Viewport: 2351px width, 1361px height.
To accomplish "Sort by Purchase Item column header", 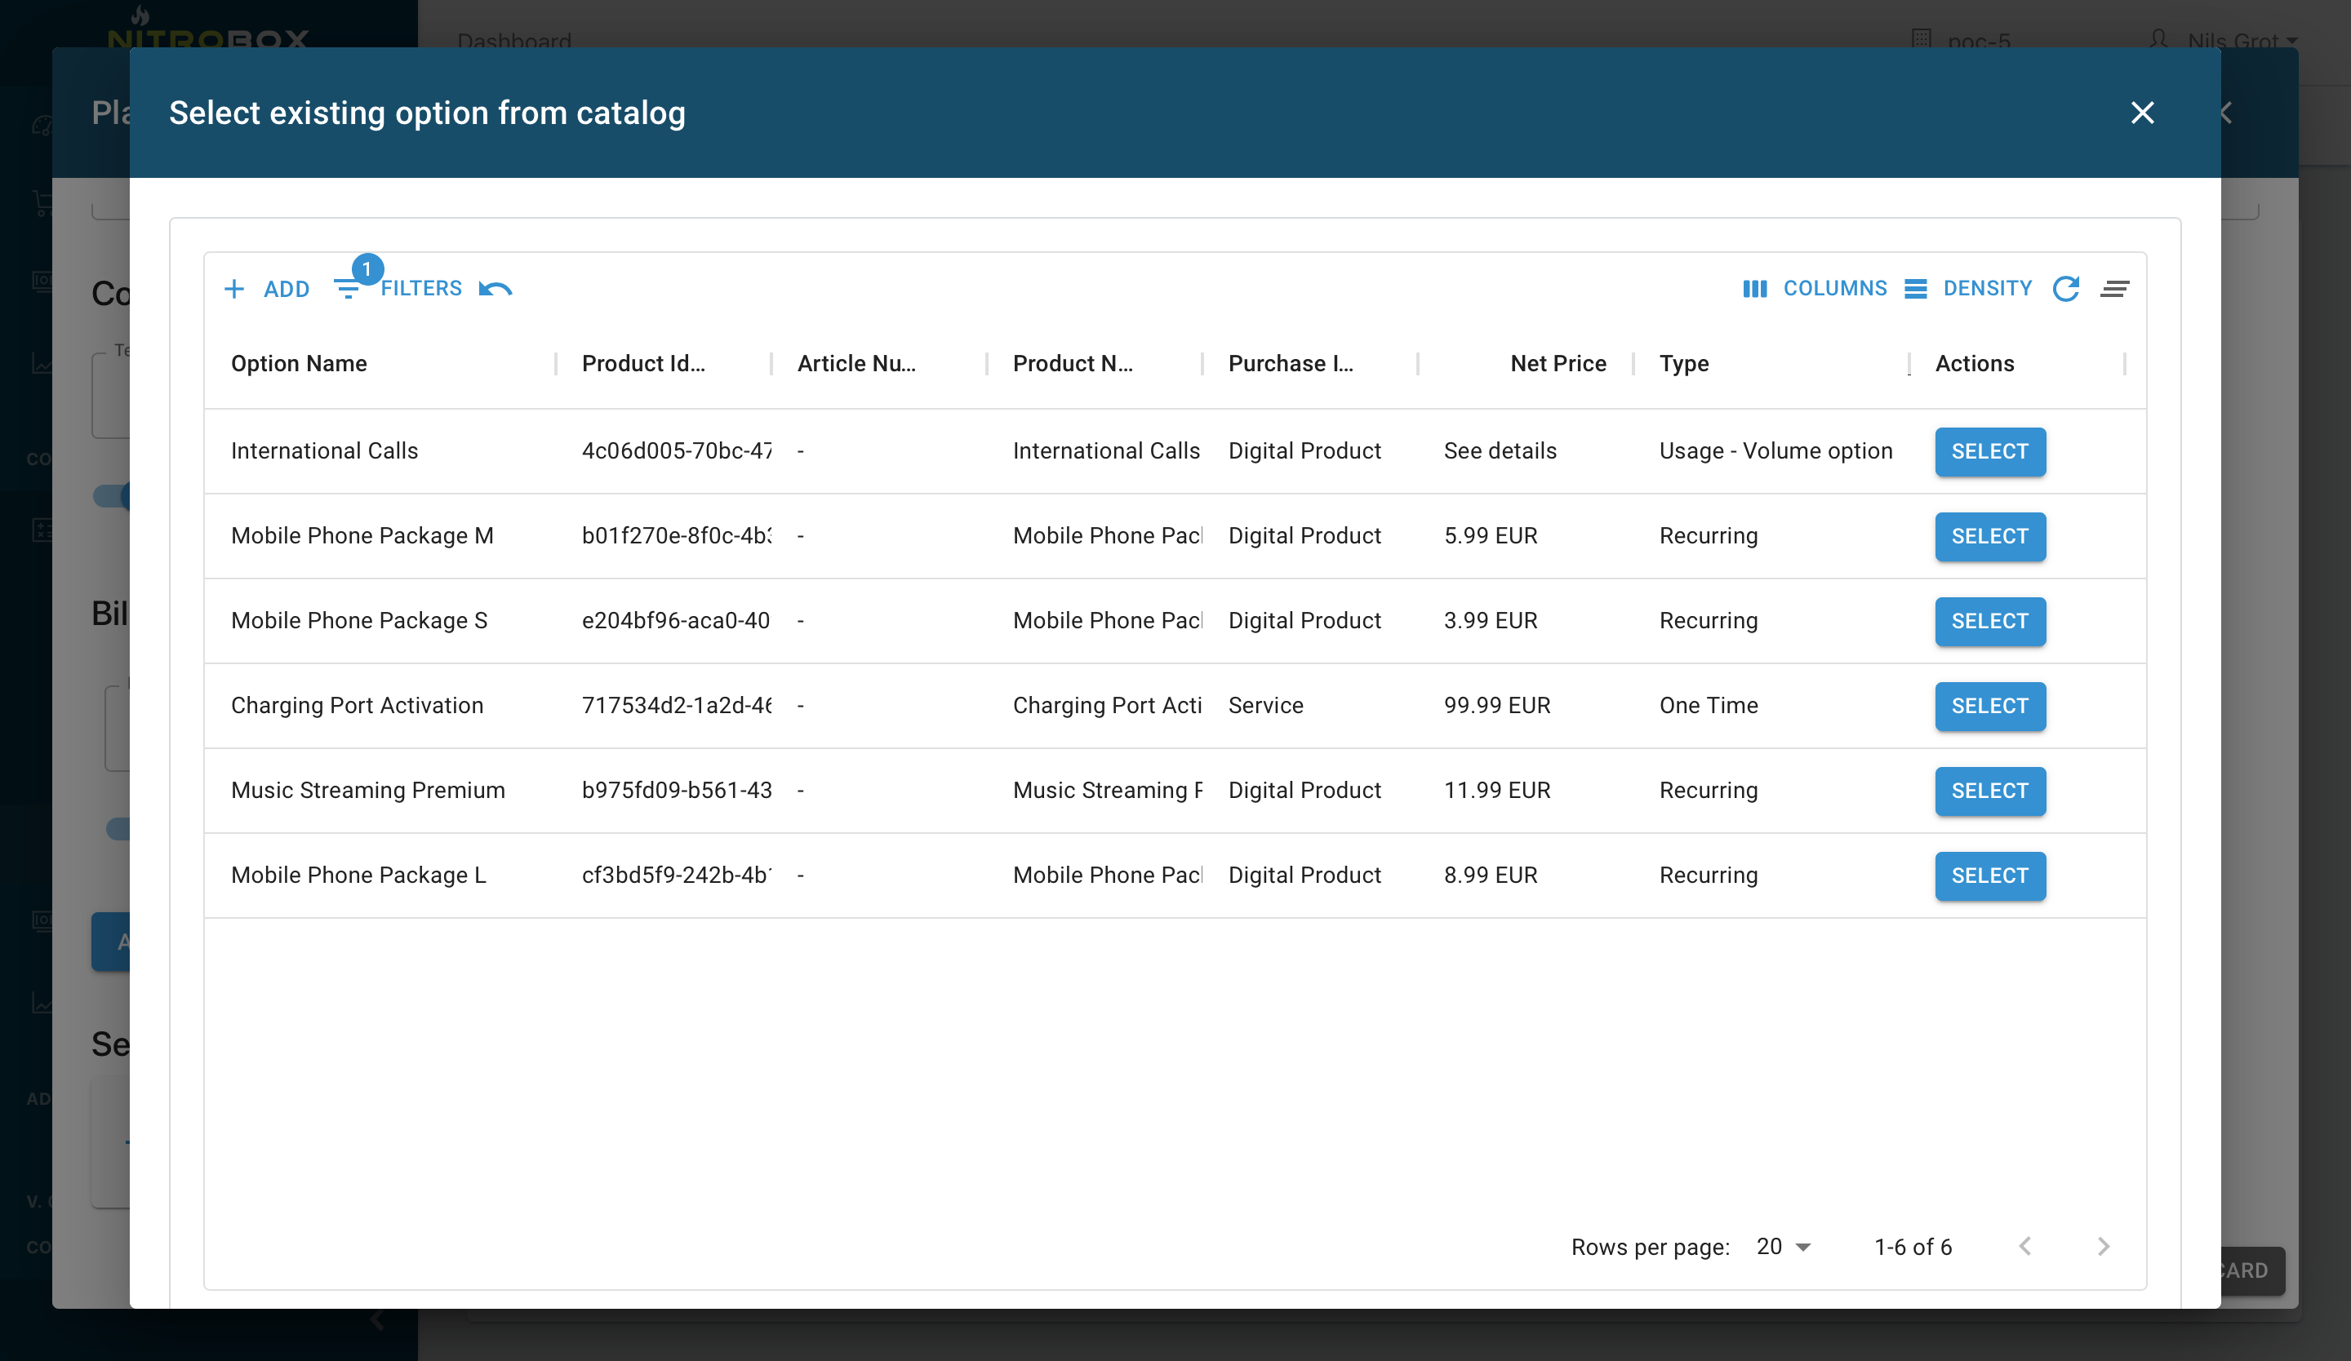I will click(1291, 364).
